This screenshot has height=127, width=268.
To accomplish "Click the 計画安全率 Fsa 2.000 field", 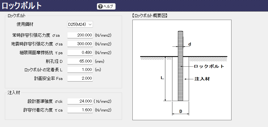I will point(80,78).
